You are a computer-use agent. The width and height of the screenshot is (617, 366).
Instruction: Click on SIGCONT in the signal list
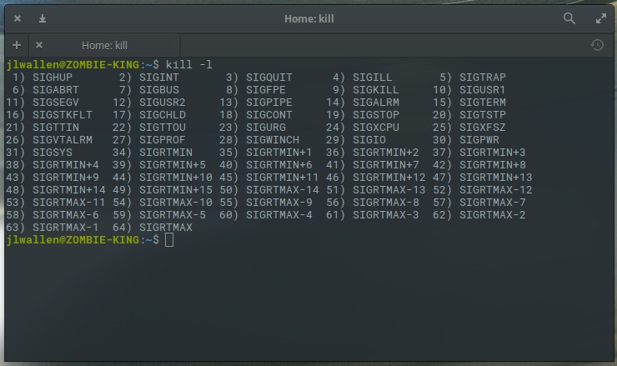[x=269, y=115]
